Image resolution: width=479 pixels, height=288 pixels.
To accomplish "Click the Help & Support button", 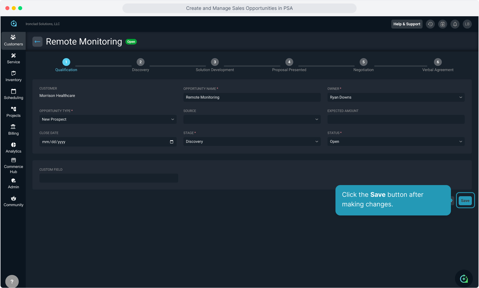I will click(x=407, y=24).
